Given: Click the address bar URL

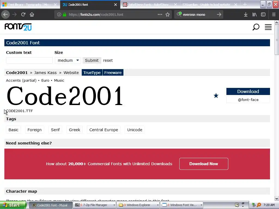Looking at the screenshot, I should (x=96, y=15).
